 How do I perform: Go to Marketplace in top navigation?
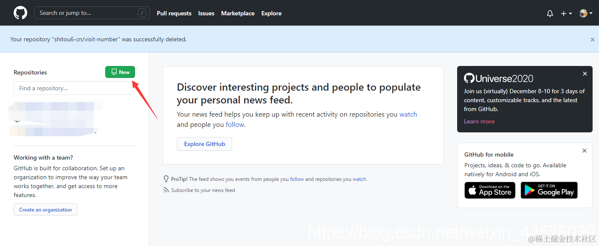click(238, 13)
